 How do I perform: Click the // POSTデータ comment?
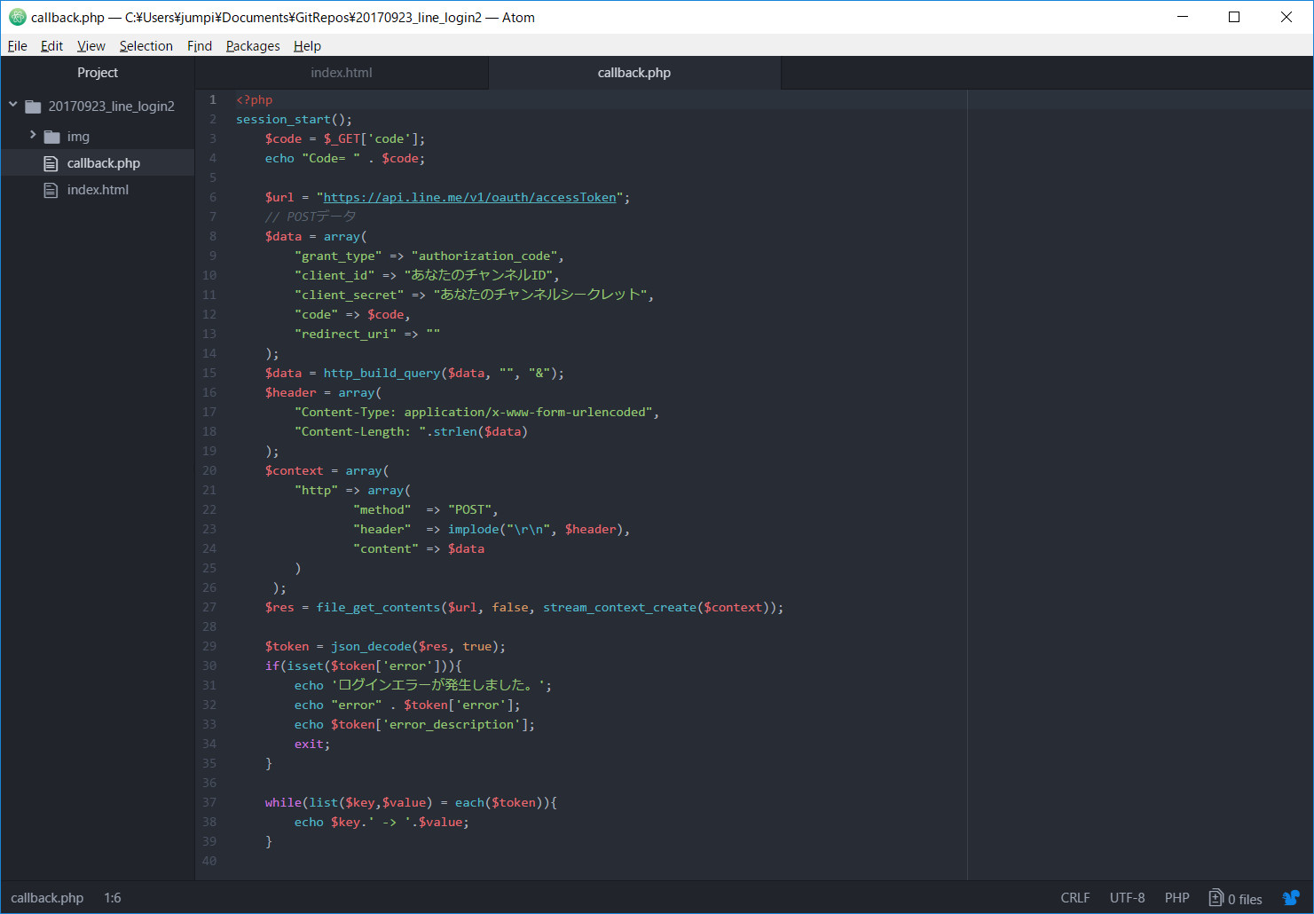[311, 217]
